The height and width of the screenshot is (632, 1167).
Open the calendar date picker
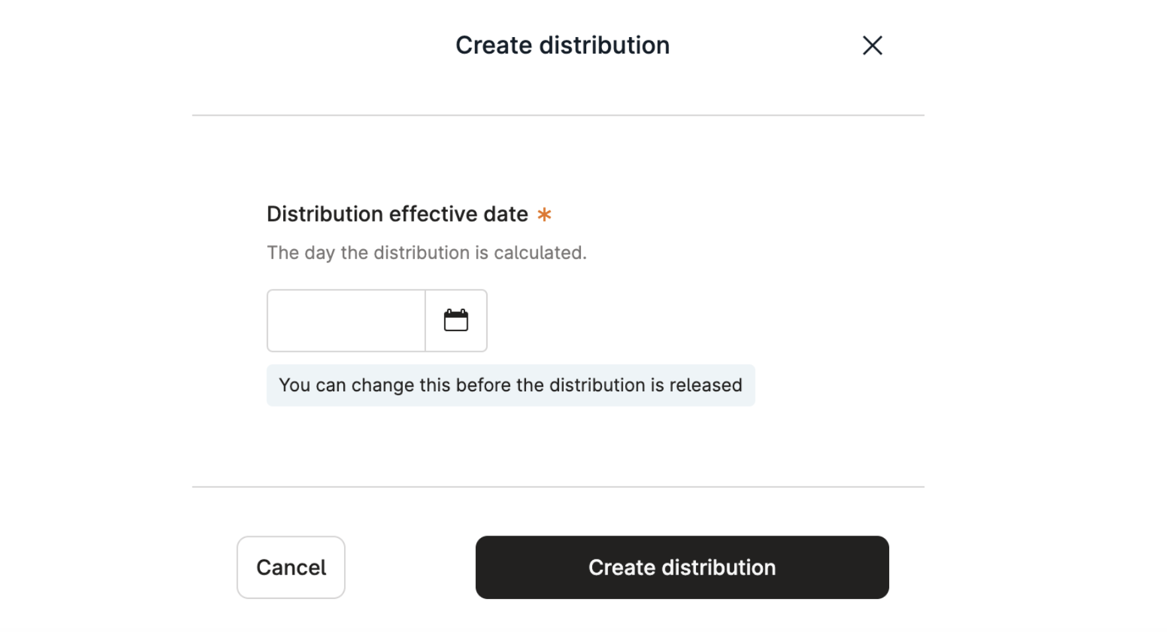456,321
